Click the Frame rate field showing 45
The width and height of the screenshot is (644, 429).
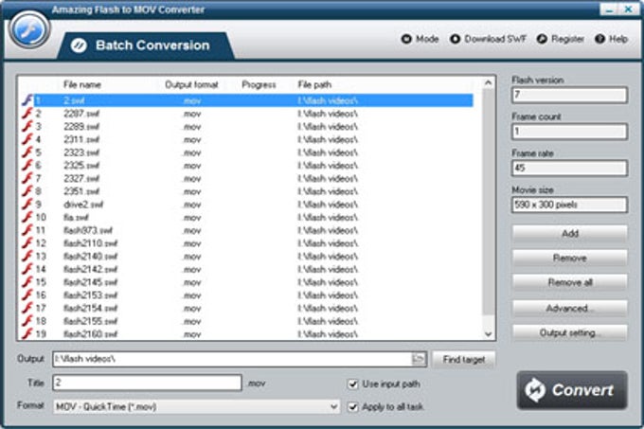570,168
